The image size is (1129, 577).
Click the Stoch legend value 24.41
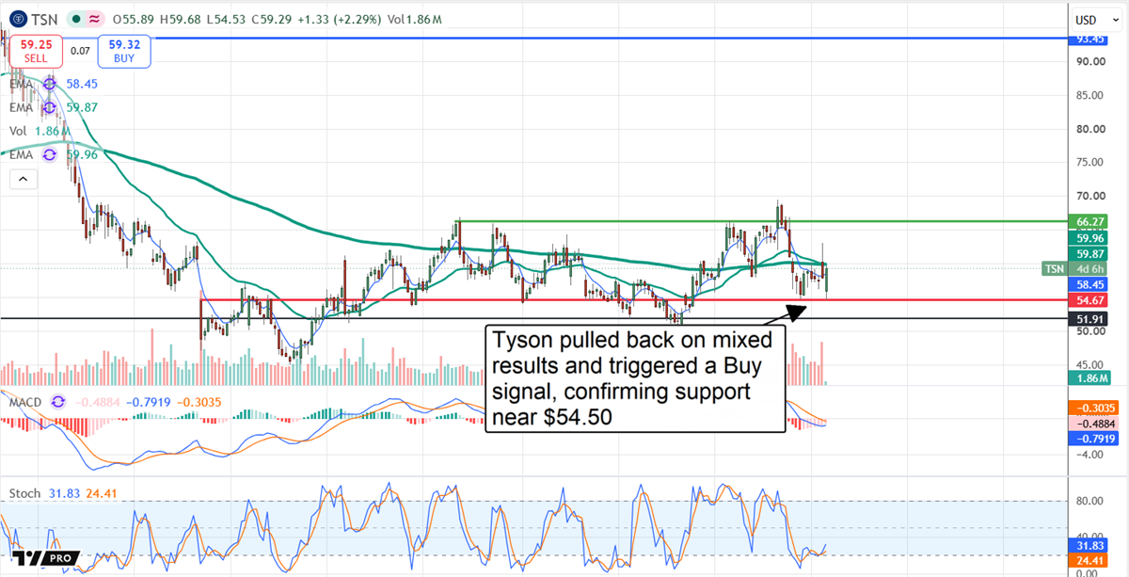tap(103, 493)
